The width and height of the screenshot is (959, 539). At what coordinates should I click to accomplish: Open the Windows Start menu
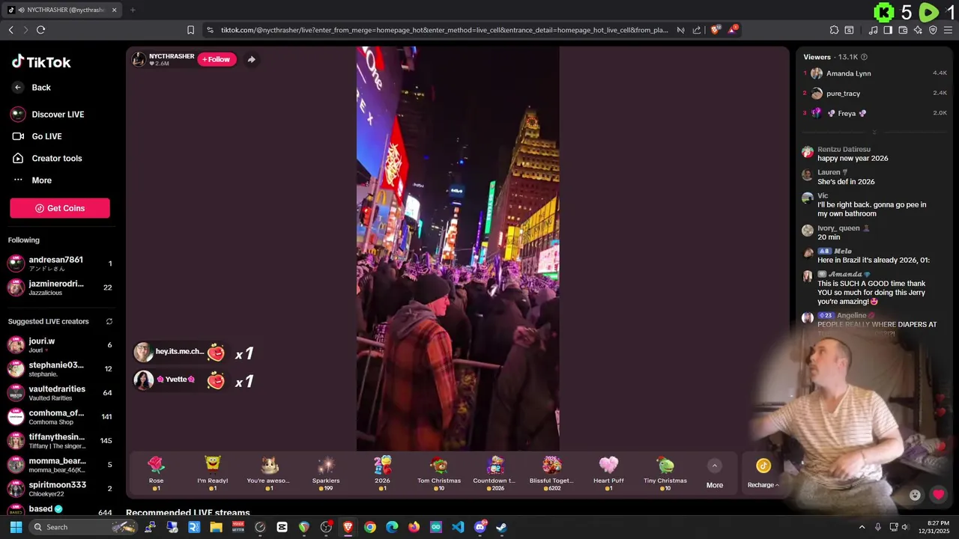click(x=16, y=527)
